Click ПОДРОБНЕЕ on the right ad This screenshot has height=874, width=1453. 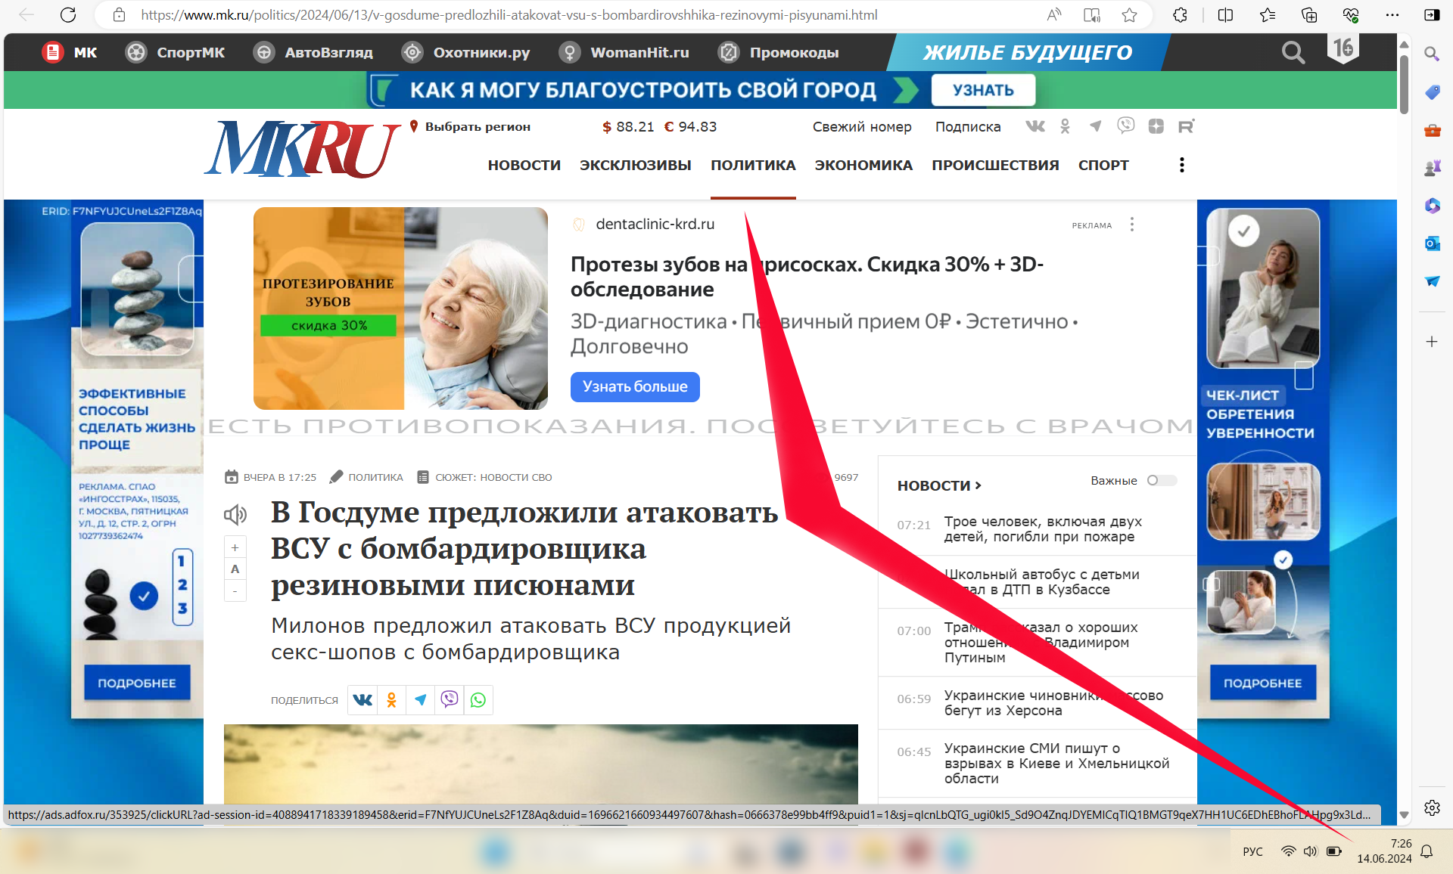pos(1262,683)
